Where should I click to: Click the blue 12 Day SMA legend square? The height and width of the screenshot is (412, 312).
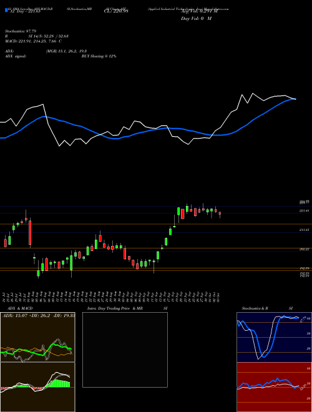click(x=6, y=11)
